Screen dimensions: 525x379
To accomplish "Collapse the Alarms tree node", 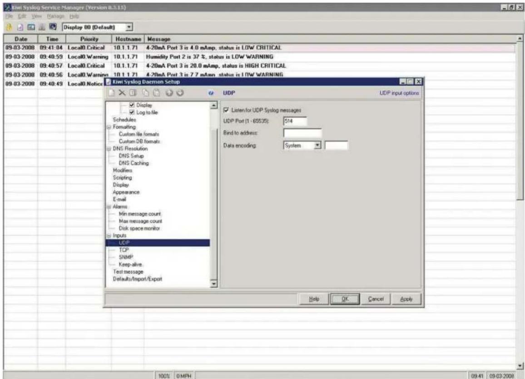I will point(109,207).
